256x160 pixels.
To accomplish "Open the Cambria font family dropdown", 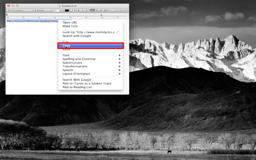I will [x=24, y=10].
